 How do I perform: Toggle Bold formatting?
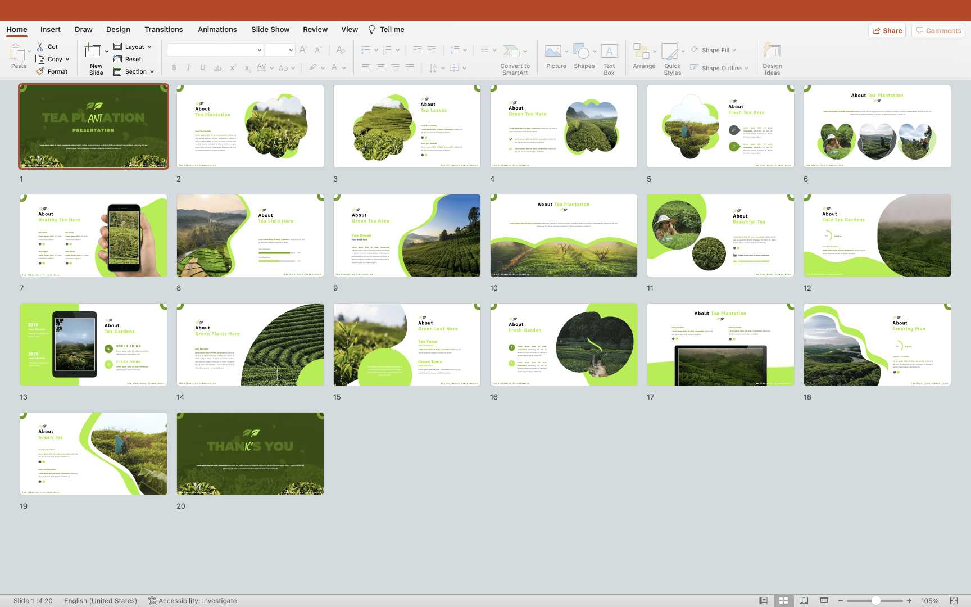pos(174,68)
